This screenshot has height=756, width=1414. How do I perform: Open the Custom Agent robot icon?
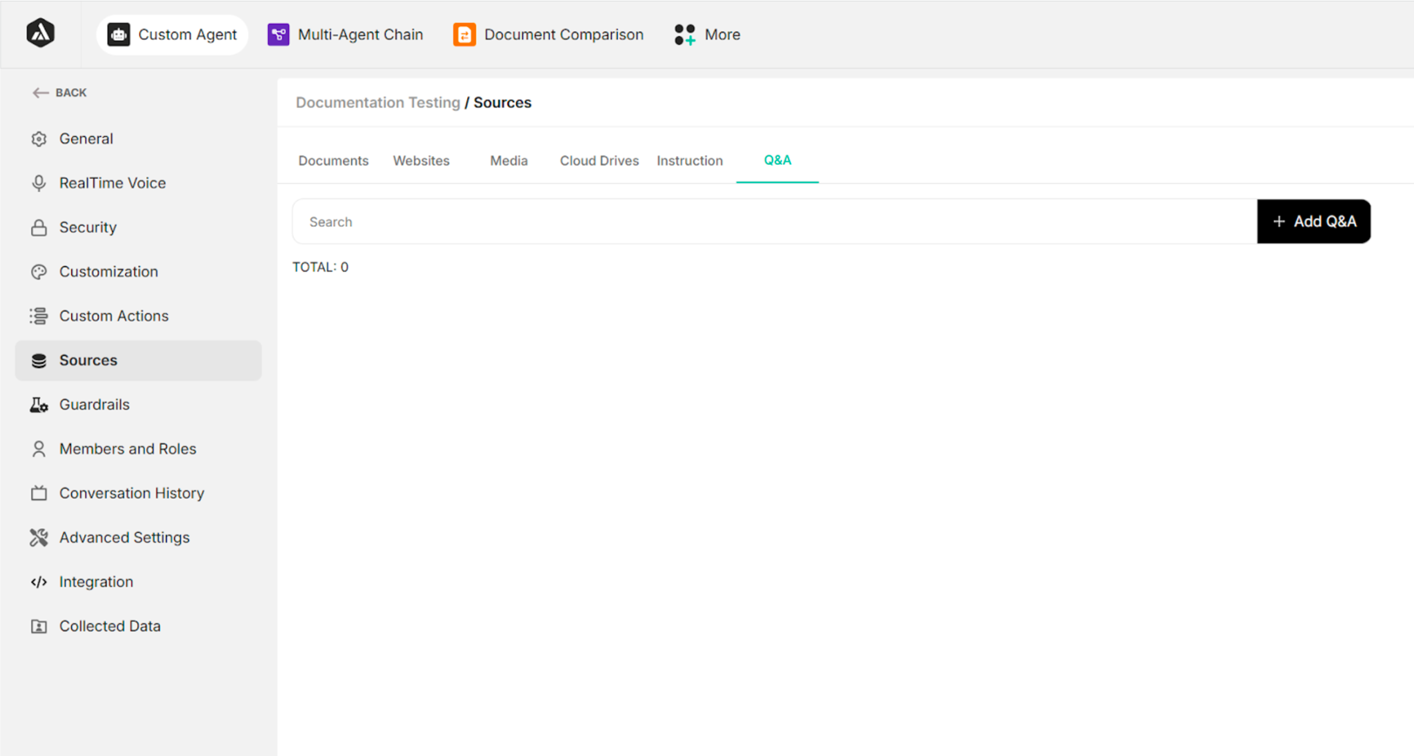click(x=119, y=35)
